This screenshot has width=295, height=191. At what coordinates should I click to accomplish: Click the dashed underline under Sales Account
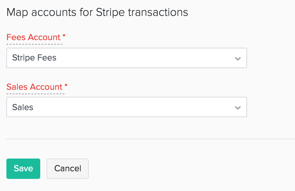coord(35,94)
